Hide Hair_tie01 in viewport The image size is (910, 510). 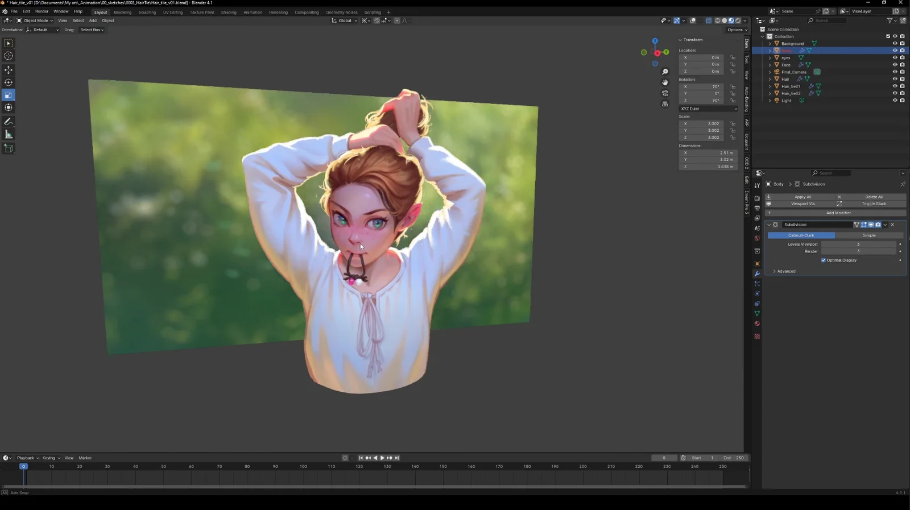point(895,86)
